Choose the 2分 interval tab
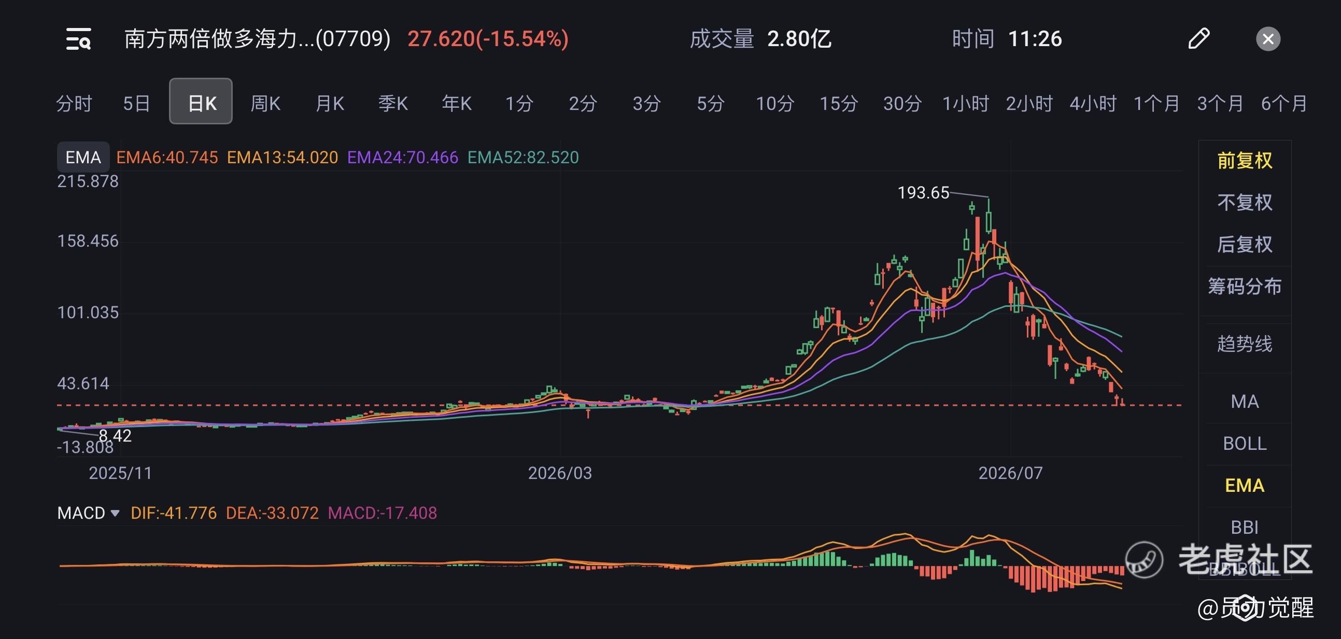The width and height of the screenshot is (1341, 639). tap(583, 103)
